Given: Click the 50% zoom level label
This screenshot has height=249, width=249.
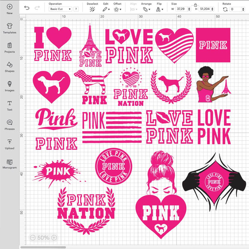Looking at the screenshot, I should [43, 237].
